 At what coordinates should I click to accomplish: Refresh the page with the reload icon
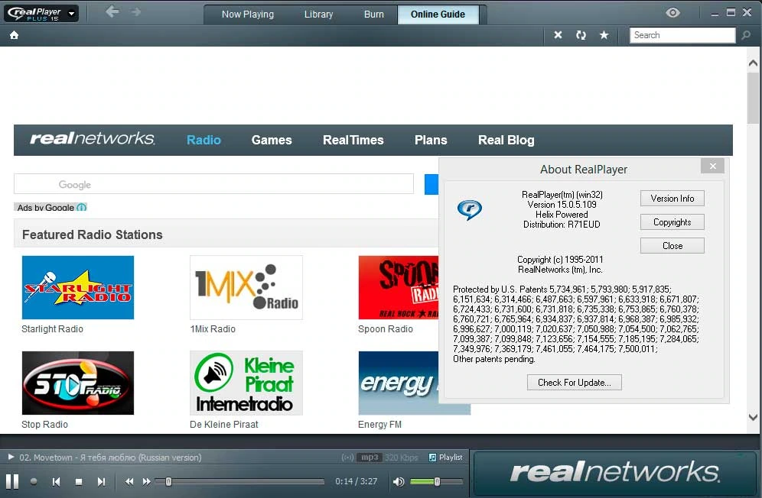[x=581, y=35]
